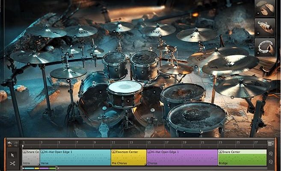
Task: Open the Snare Center block's small menu icon
Action: pyautogui.click(x=221, y=152)
